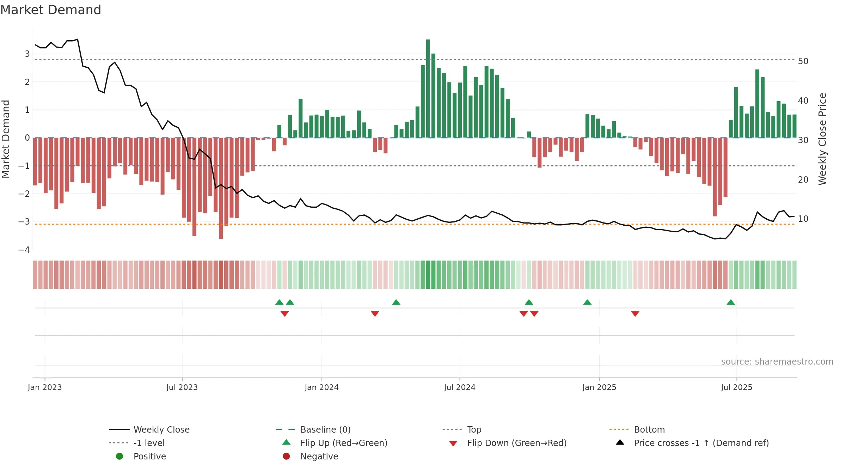Click the Jul 2024 axis label
This screenshot has height=476, width=846.
[460, 387]
